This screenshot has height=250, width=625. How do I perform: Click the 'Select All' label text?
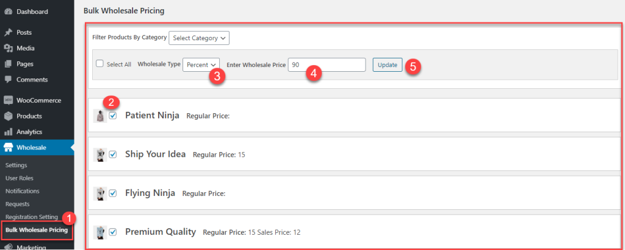click(119, 64)
